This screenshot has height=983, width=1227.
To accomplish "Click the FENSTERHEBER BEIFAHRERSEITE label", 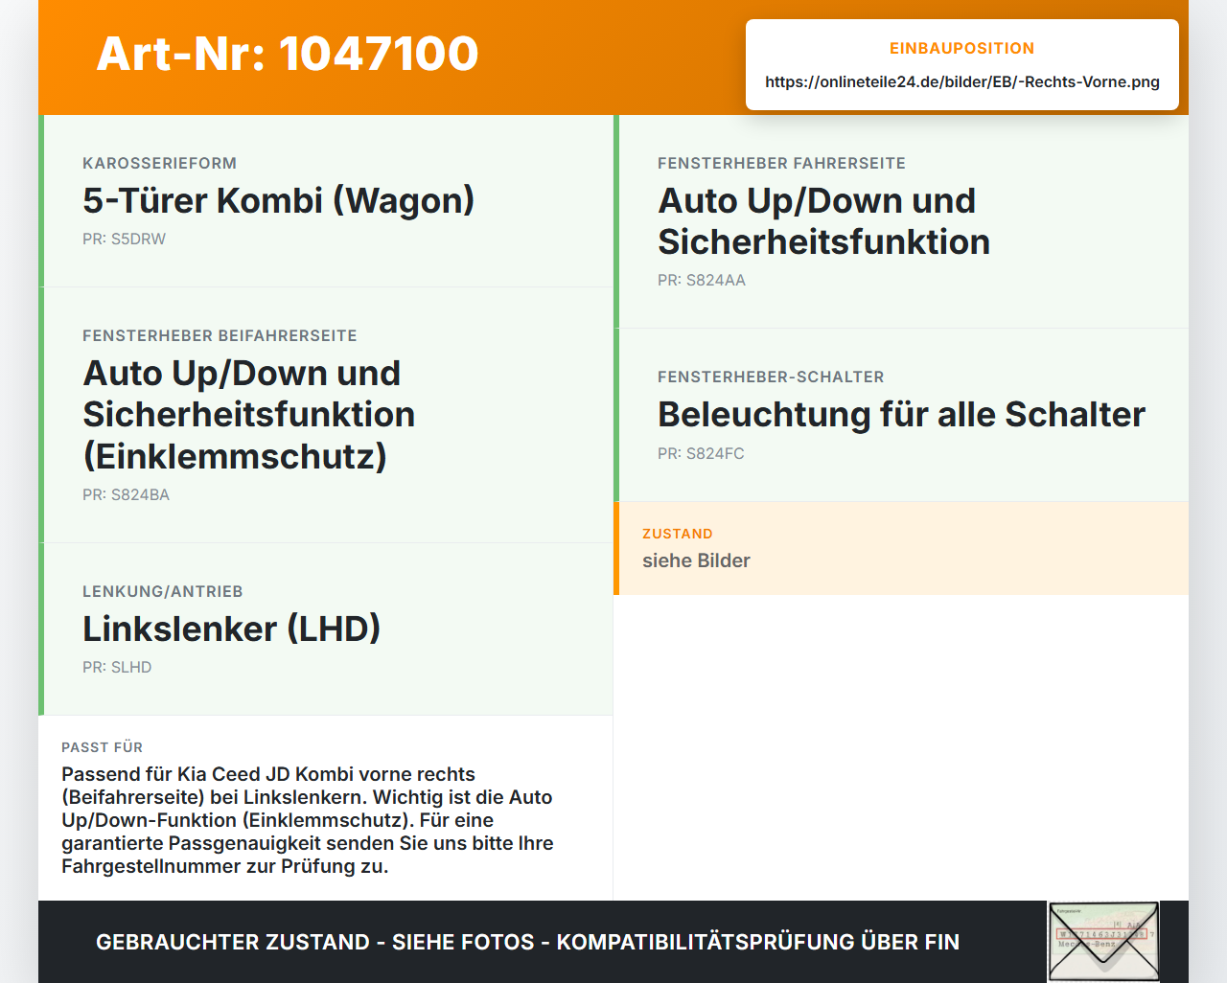I will [x=220, y=336].
